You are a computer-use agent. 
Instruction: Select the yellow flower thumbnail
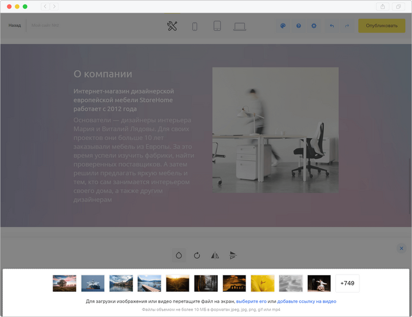coord(263,283)
